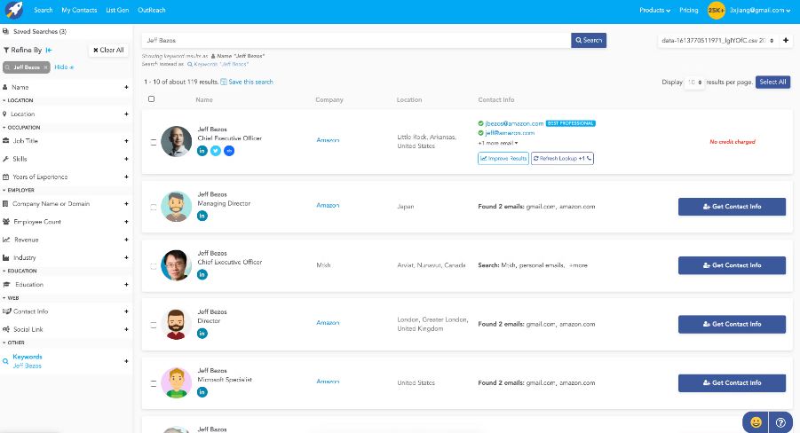Open the account email dropdown
This screenshot has height=433, width=800.
click(x=760, y=10)
